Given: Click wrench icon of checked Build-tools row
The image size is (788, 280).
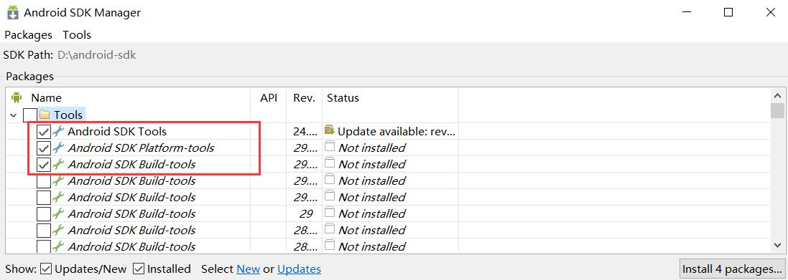Looking at the screenshot, I should [x=58, y=164].
